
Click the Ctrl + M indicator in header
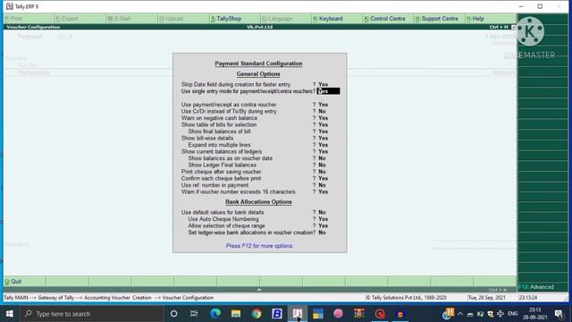[x=499, y=27]
